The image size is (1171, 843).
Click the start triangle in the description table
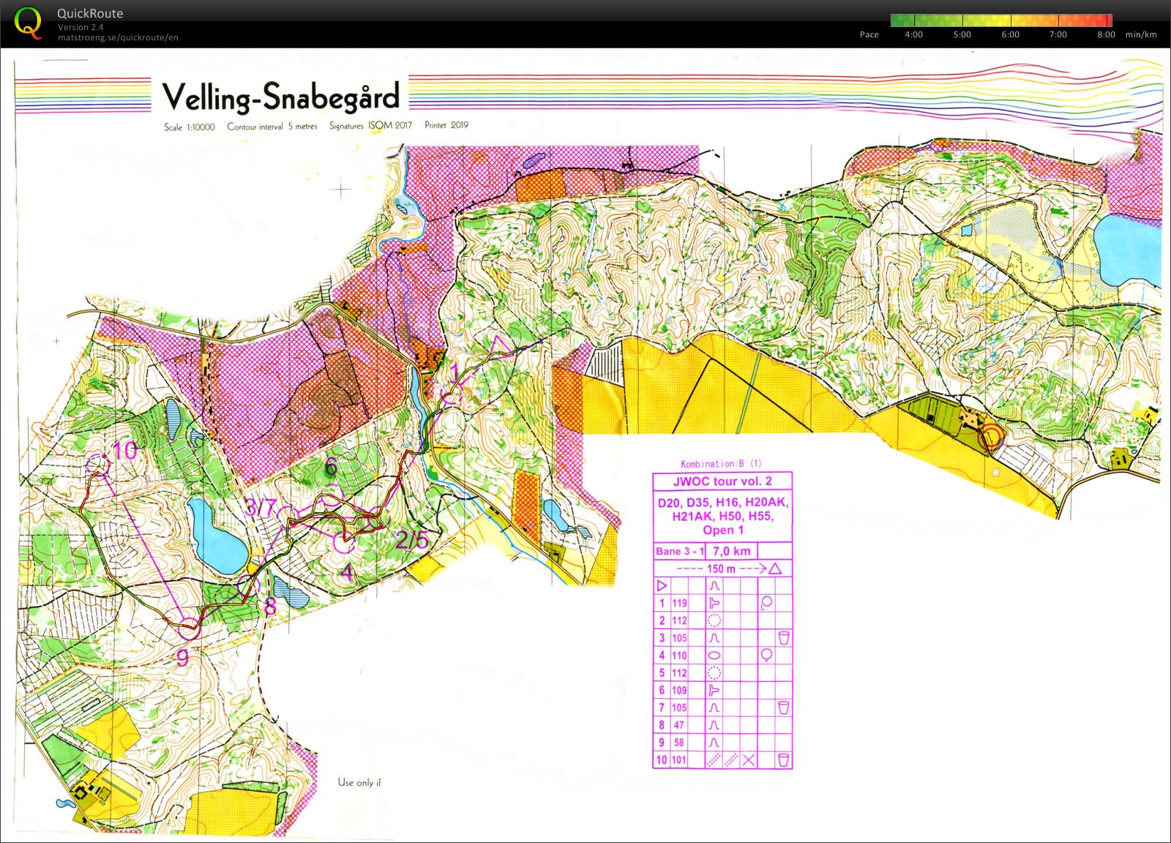662,585
